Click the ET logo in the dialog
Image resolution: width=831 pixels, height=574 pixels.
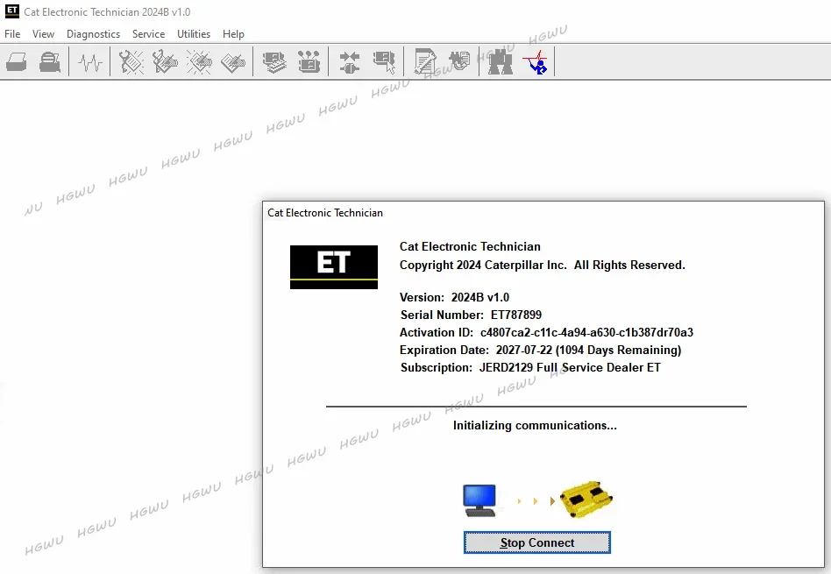(334, 266)
